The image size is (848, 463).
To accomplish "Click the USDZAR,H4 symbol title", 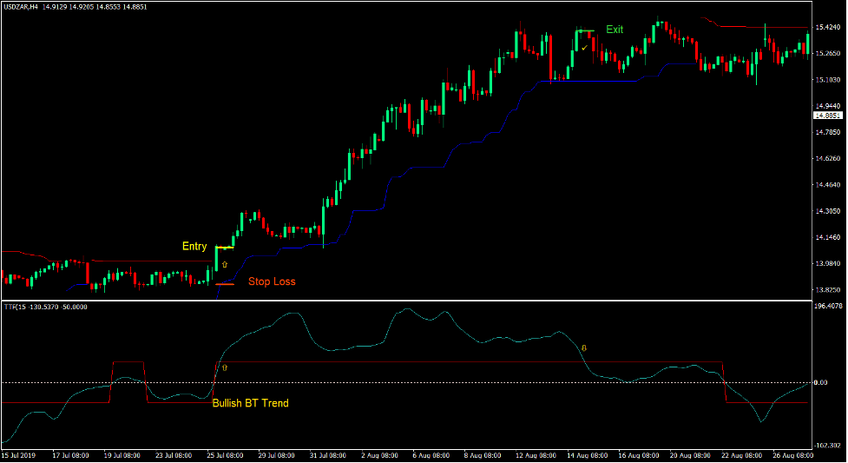I will tap(21, 7).
